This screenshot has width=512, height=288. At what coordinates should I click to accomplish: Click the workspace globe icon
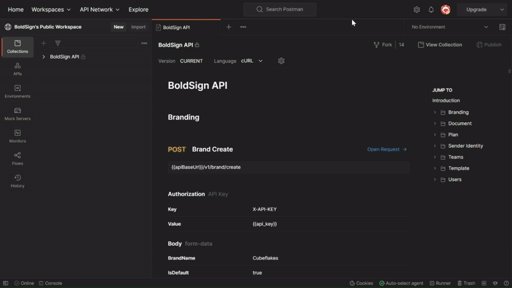click(x=8, y=27)
